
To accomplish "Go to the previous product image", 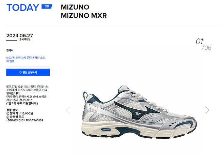I will tap(68, 110).
